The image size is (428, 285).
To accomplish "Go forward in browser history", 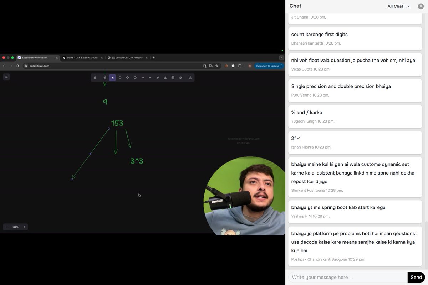I will coord(11,66).
